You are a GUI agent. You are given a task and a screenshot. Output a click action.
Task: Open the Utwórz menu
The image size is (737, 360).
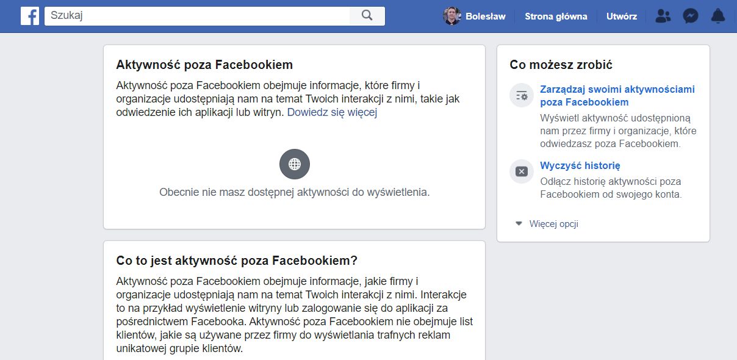[x=622, y=16]
